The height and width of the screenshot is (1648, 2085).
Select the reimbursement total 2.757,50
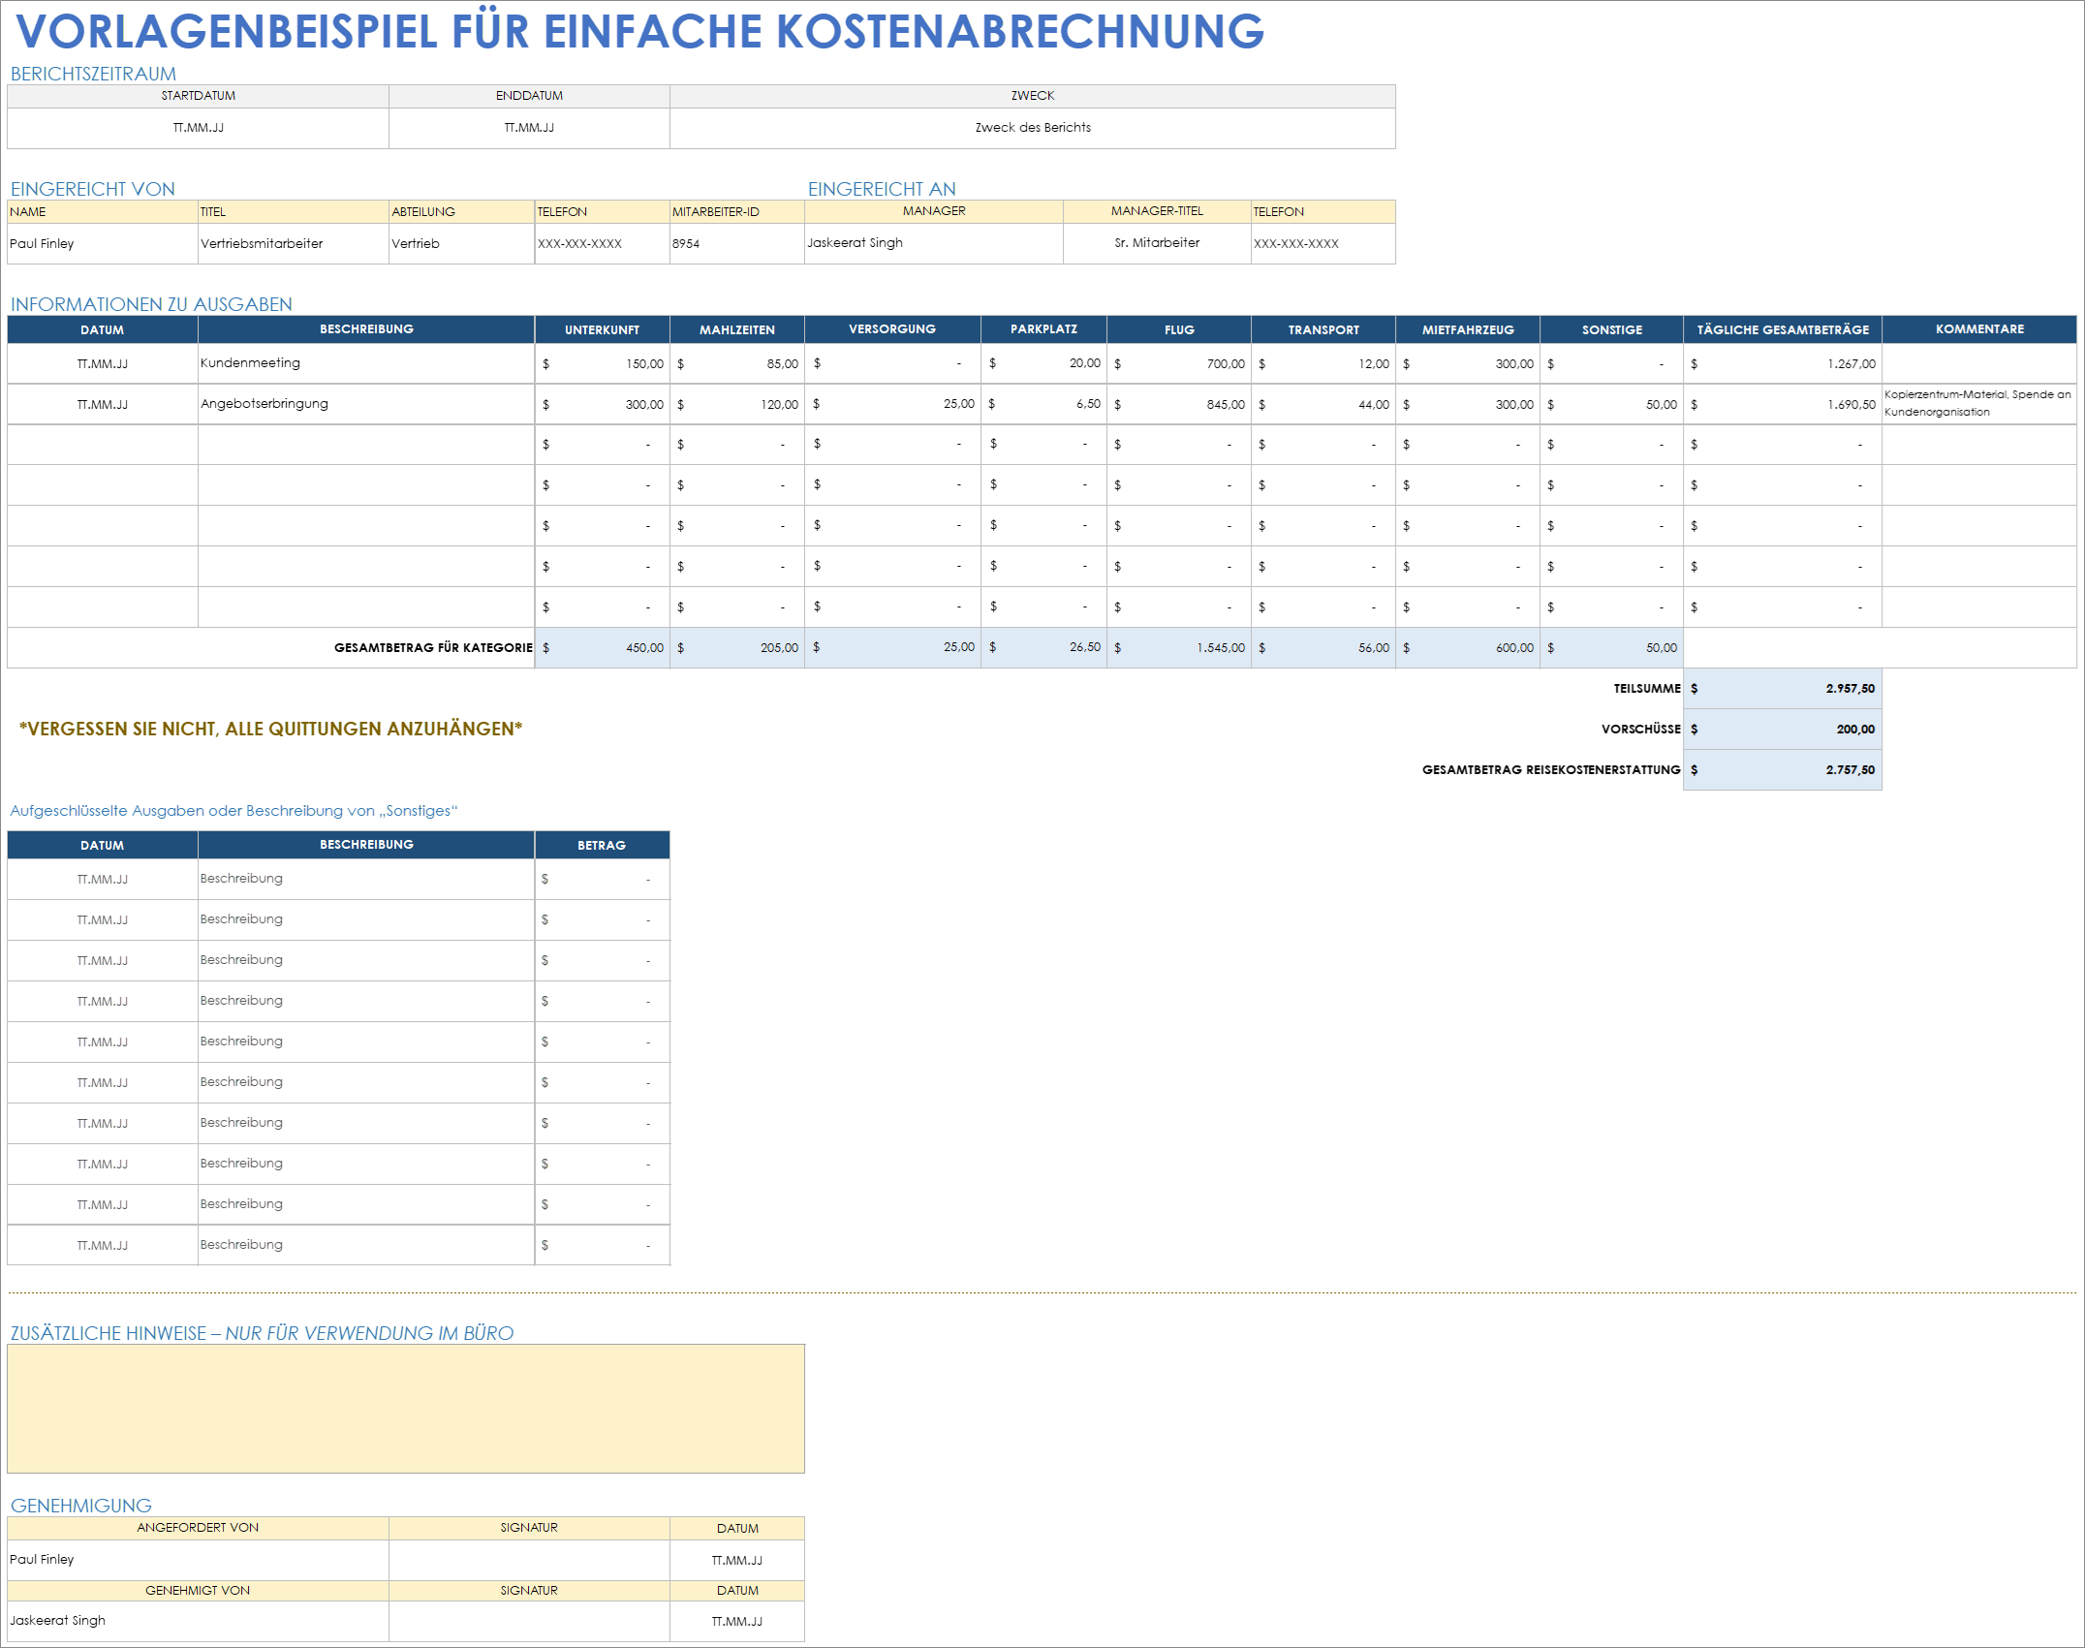pos(1783,769)
